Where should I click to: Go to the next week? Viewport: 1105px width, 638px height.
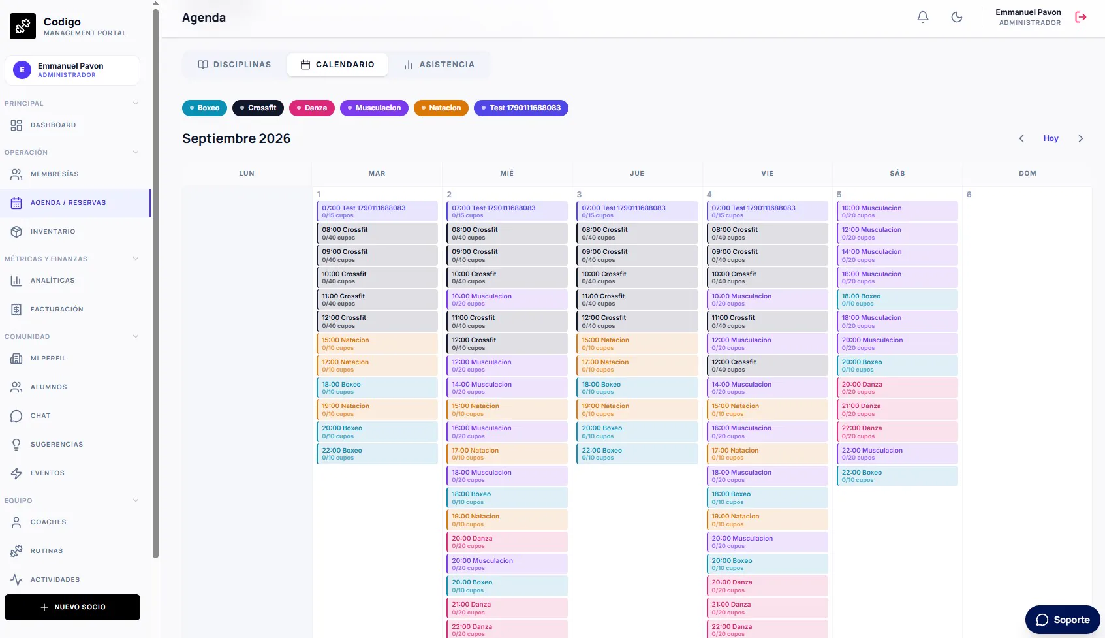point(1081,138)
